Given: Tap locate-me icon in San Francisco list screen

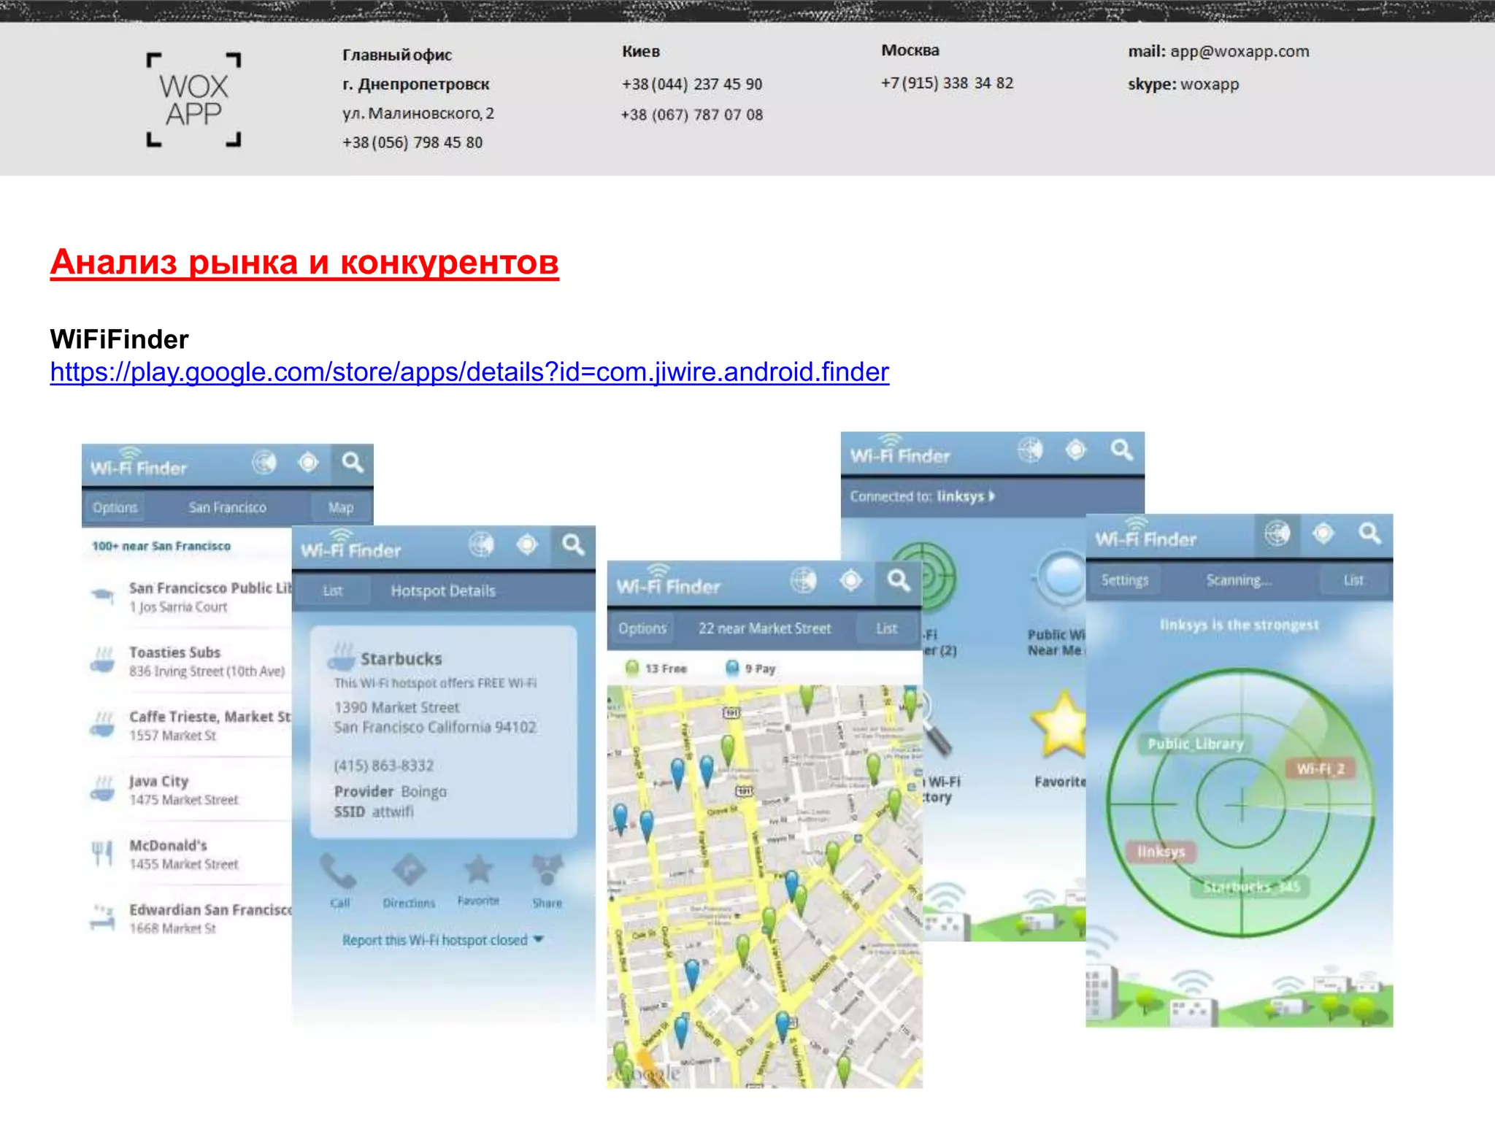Looking at the screenshot, I should [308, 463].
